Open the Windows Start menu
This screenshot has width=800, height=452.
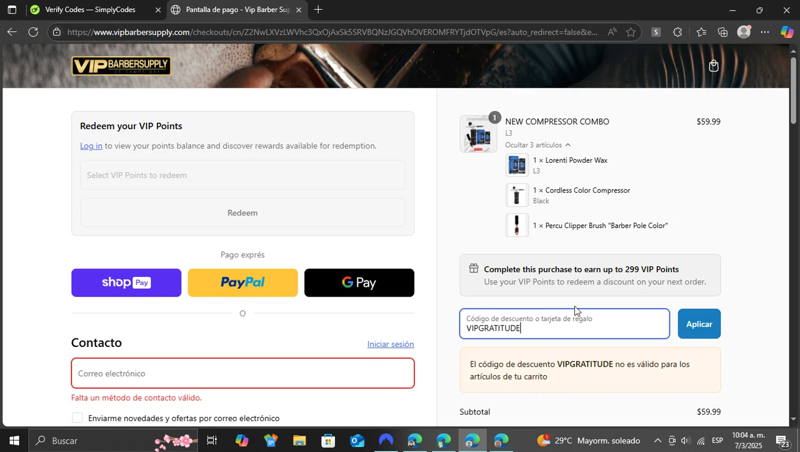coord(14,441)
